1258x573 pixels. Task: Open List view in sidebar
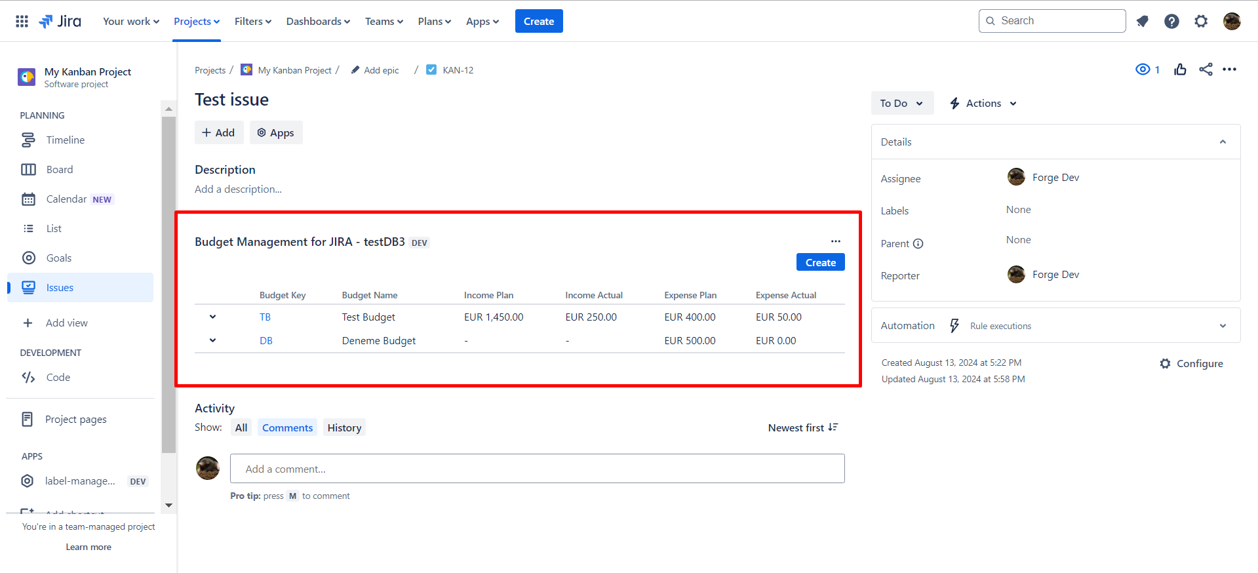click(80, 229)
